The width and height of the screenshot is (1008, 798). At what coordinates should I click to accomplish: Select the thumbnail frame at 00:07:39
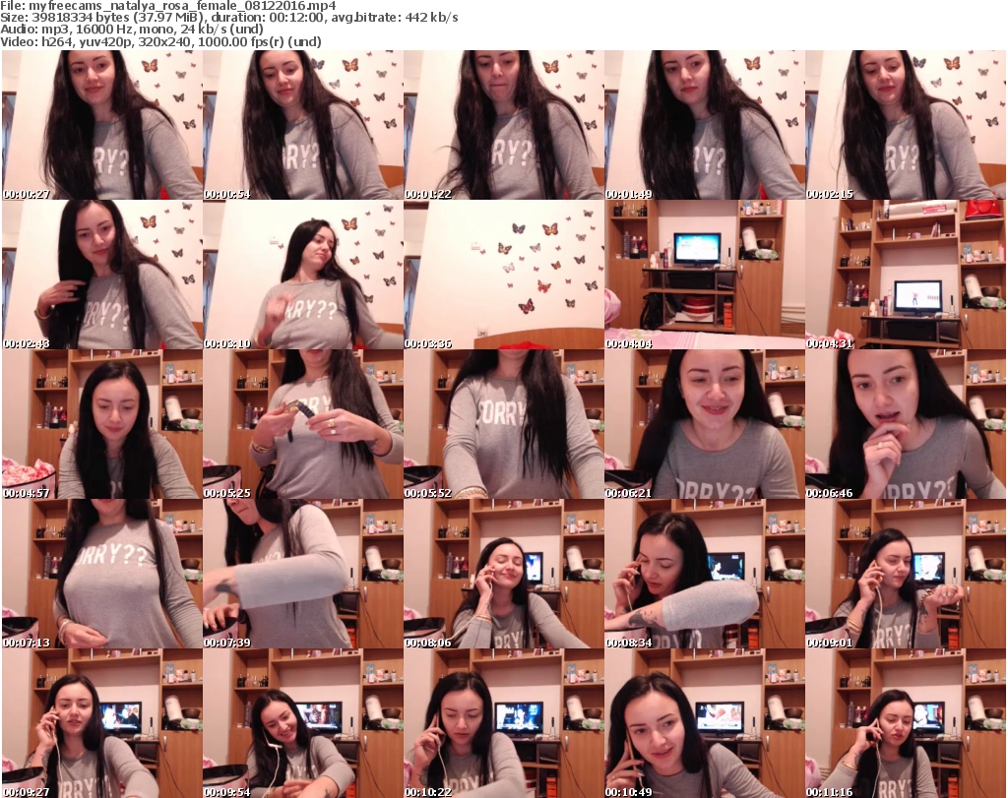click(303, 575)
